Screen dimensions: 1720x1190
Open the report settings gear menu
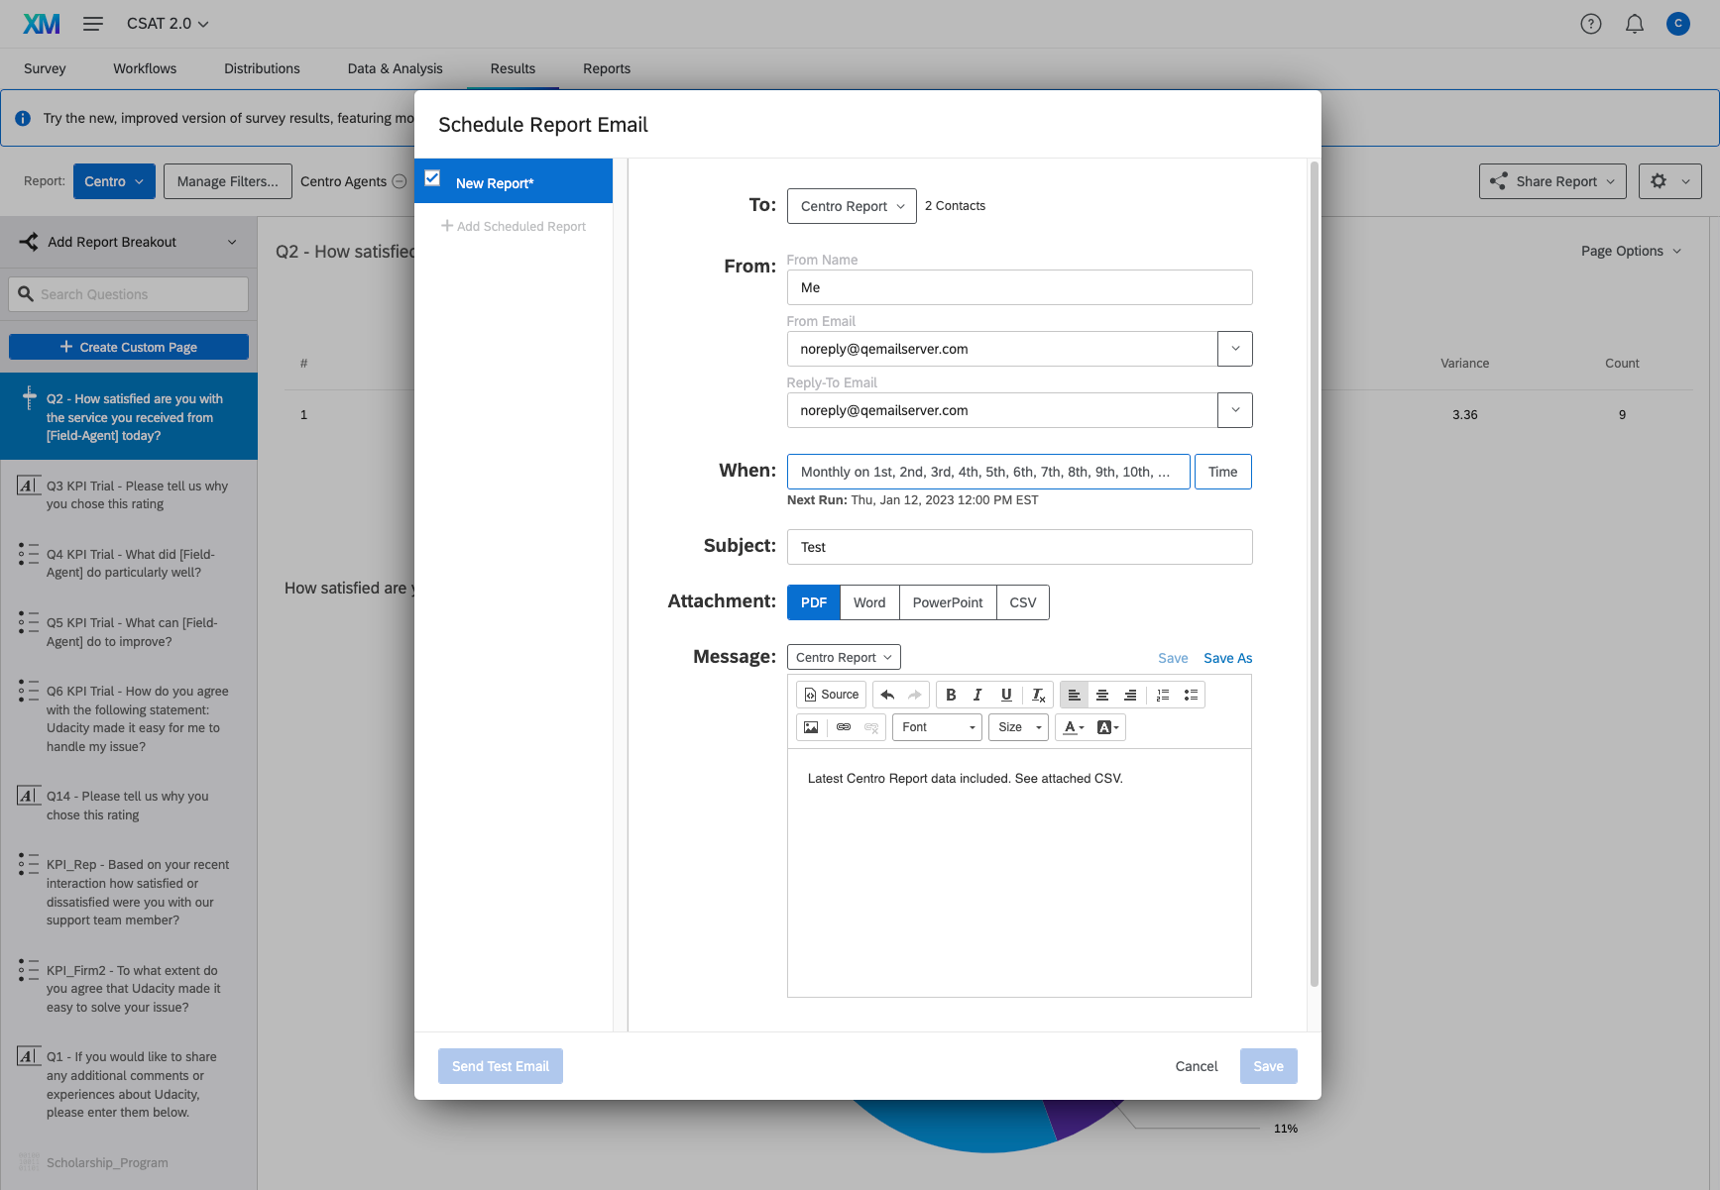point(1670,181)
